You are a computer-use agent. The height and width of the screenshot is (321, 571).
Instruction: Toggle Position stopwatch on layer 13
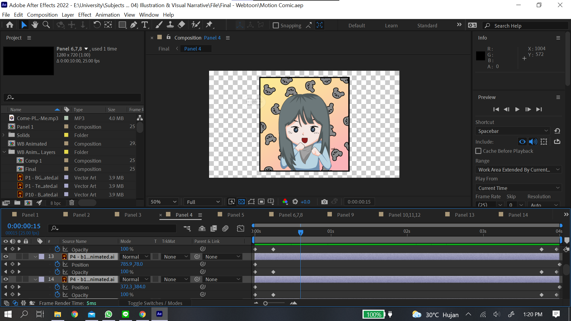point(57,264)
